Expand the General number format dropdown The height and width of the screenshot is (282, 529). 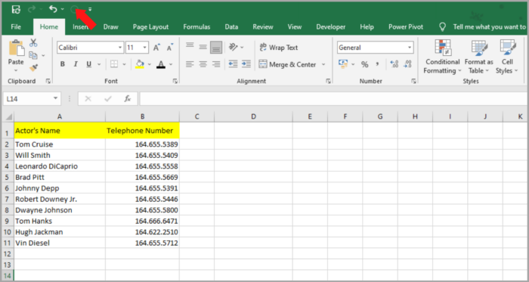tap(410, 48)
